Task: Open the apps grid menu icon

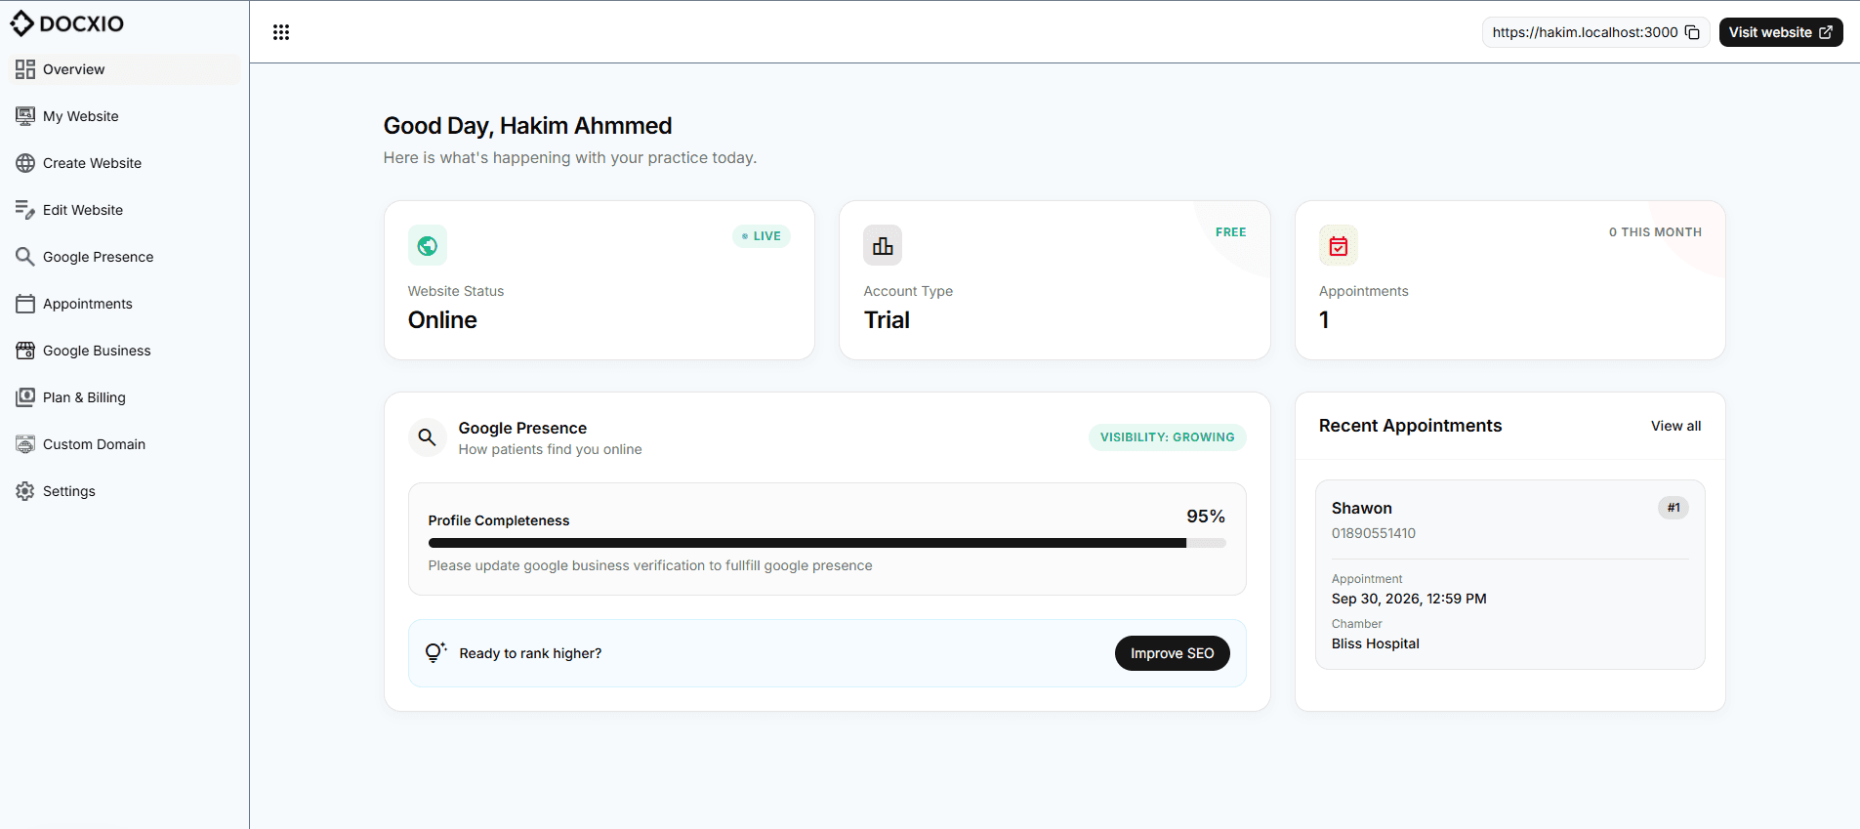Action: coord(281,32)
